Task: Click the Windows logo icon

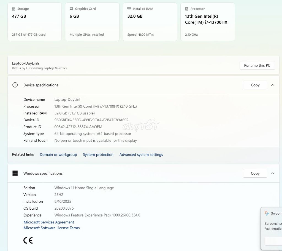Action: click(x=15, y=173)
